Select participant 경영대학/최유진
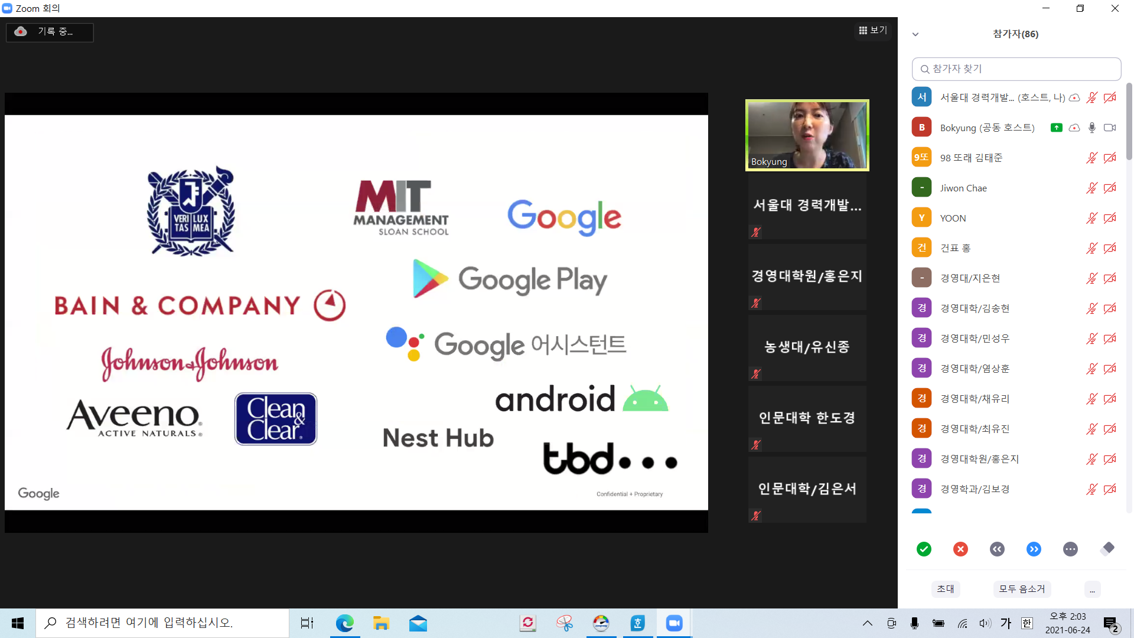 point(1015,429)
